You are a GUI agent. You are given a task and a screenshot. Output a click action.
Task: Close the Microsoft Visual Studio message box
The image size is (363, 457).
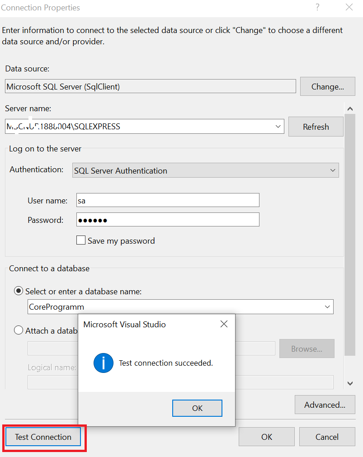pos(223,324)
